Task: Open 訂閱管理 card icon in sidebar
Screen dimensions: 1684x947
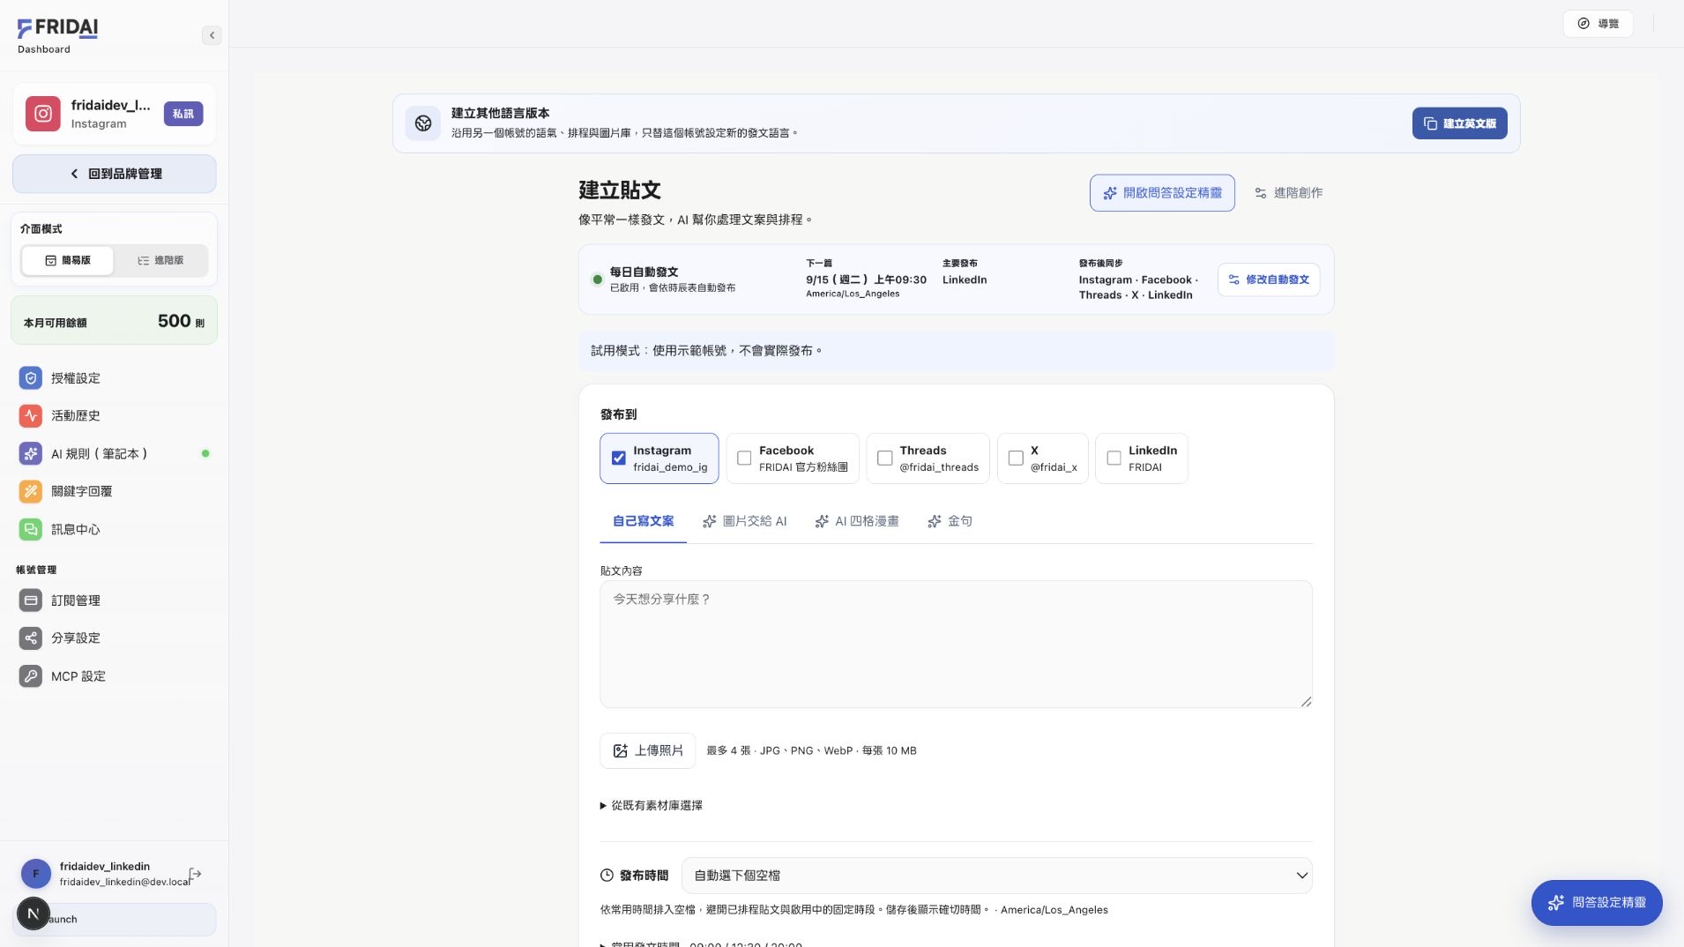Action: (x=31, y=600)
